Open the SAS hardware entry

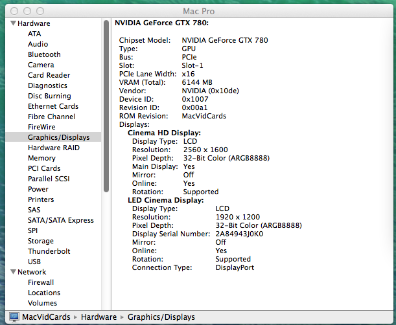tap(34, 209)
